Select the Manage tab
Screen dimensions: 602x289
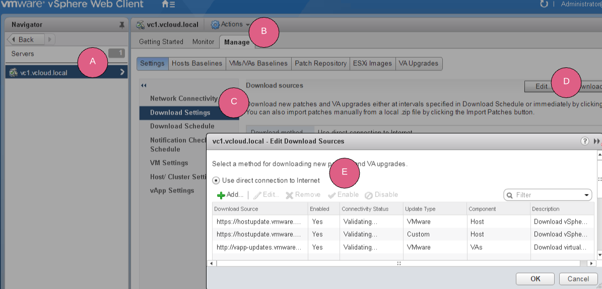(236, 42)
